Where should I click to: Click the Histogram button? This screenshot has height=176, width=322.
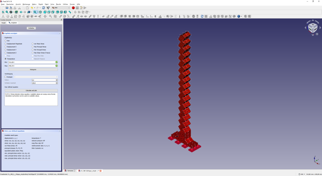point(31,69)
